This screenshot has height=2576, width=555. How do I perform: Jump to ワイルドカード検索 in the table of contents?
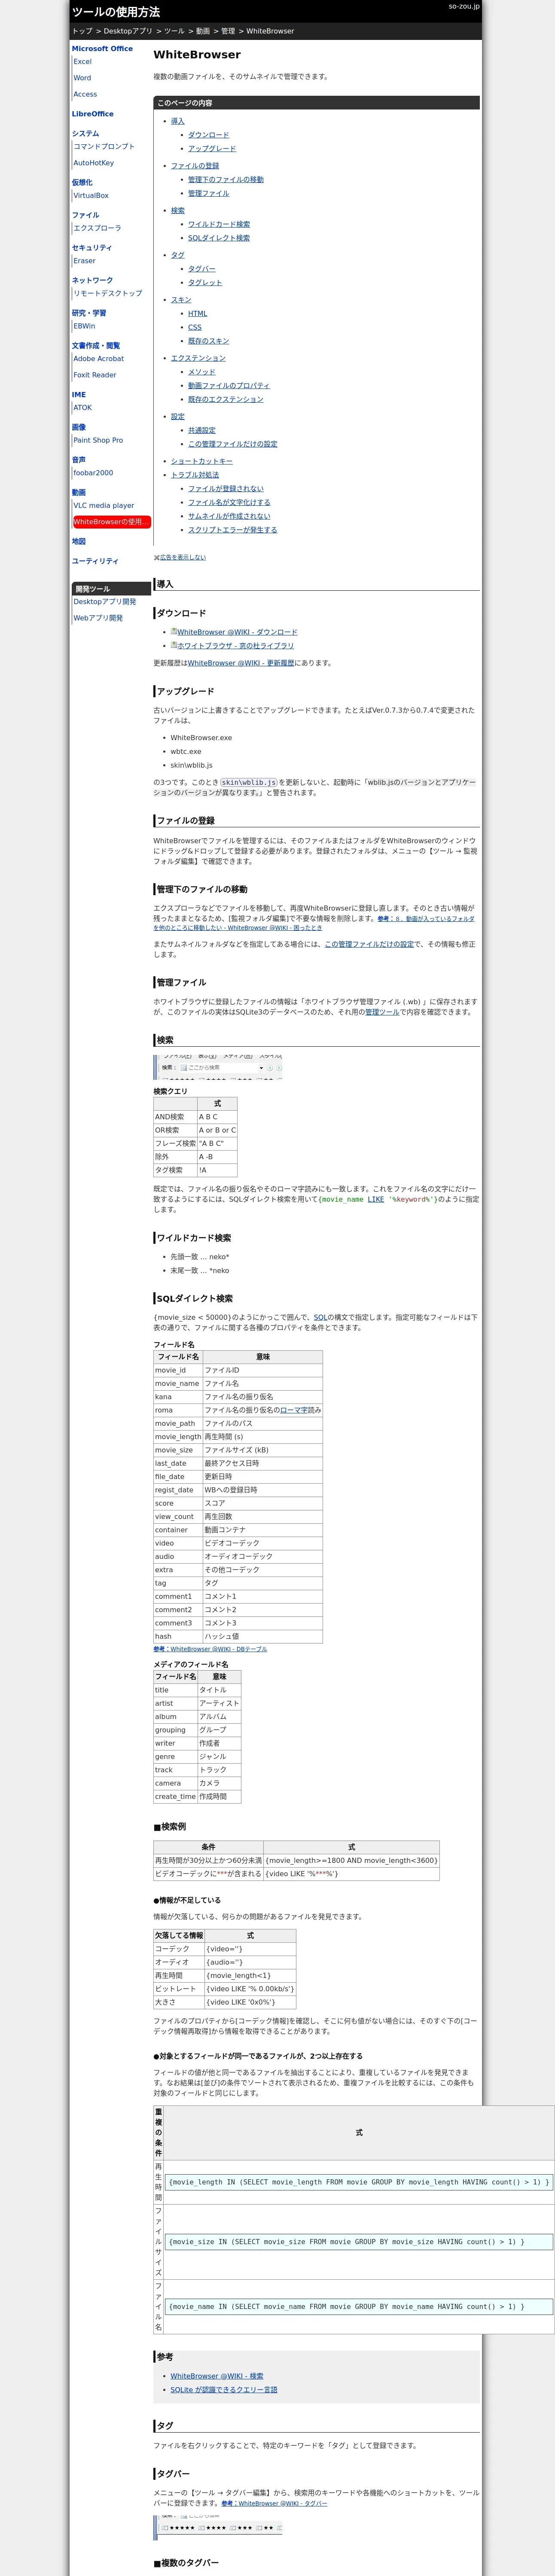coord(219,224)
